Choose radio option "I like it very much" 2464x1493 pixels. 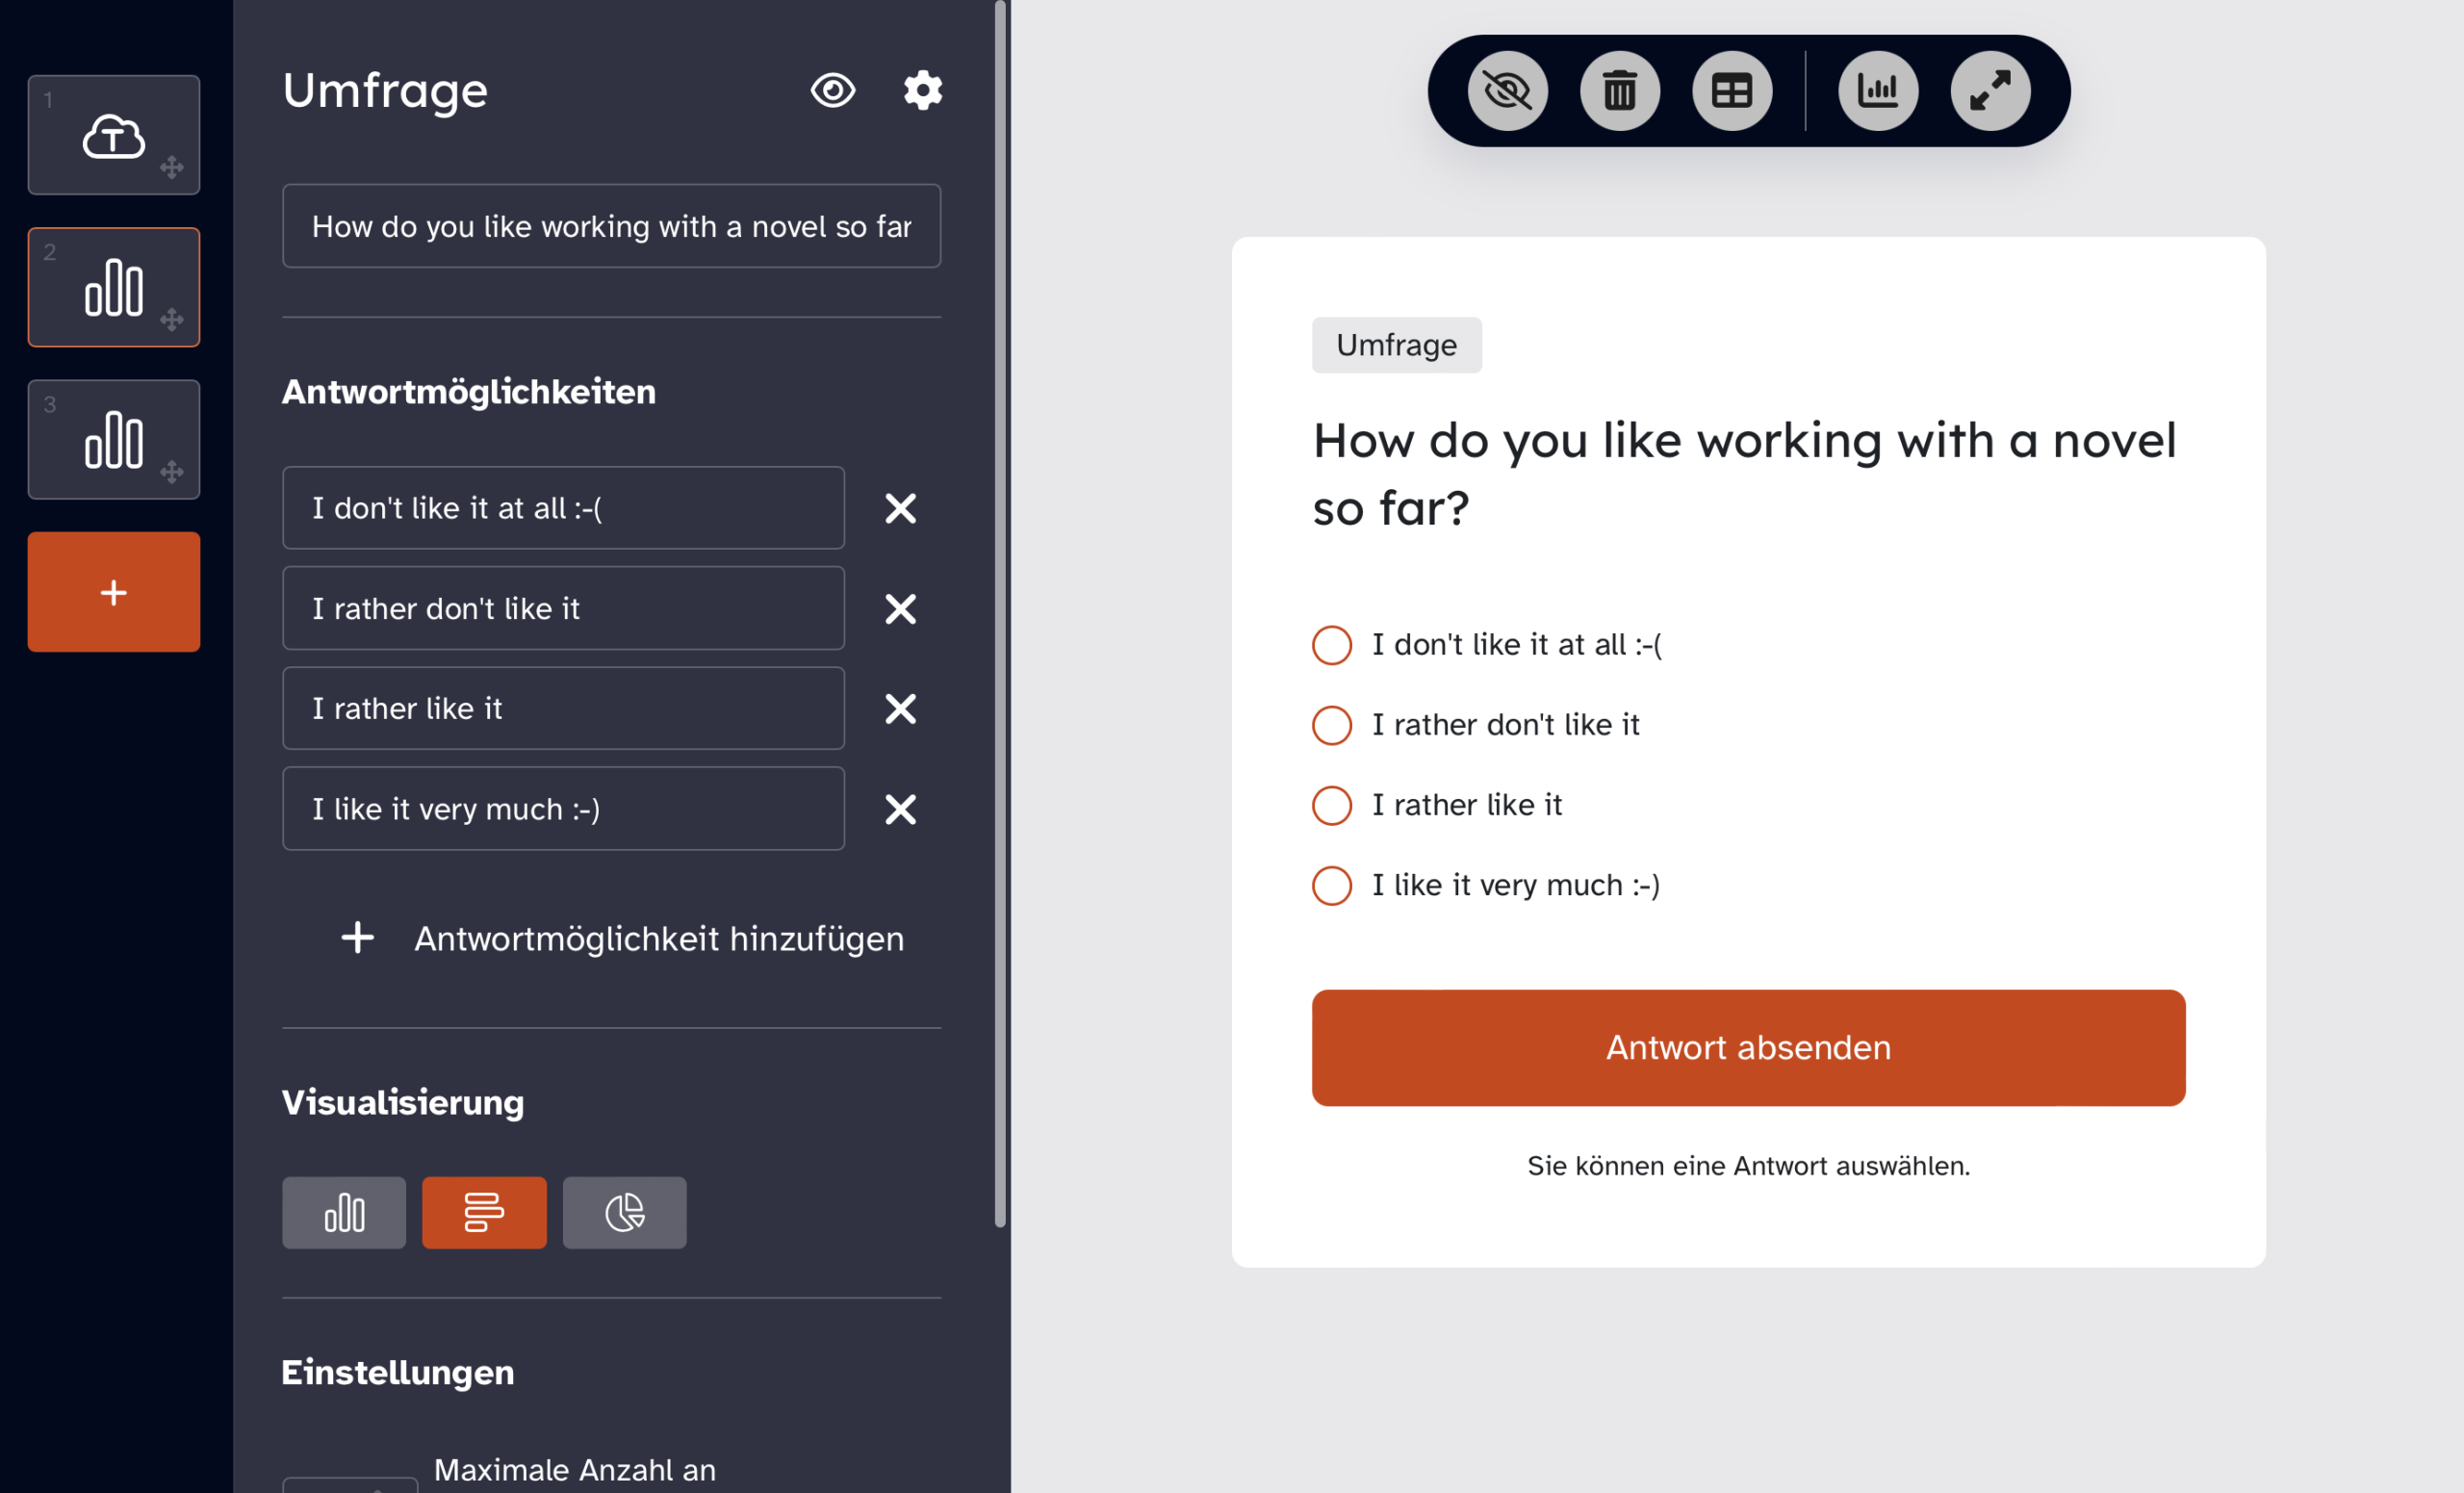tap(1331, 885)
